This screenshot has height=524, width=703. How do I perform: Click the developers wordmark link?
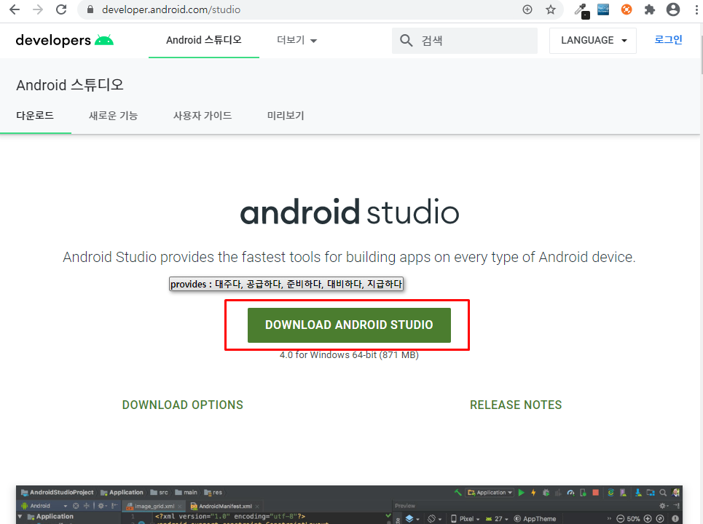click(53, 40)
